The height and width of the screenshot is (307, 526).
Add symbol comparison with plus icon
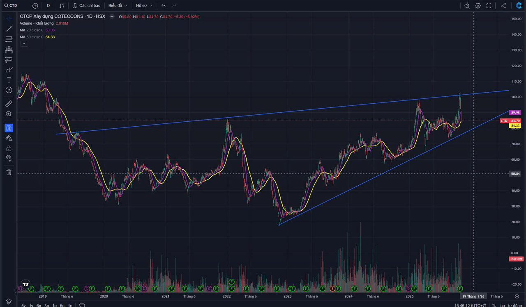35,6
